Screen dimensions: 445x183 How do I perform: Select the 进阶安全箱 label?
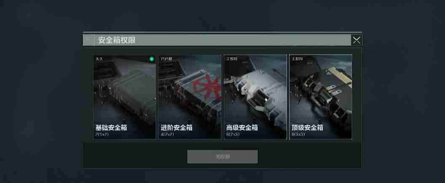(177, 128)
